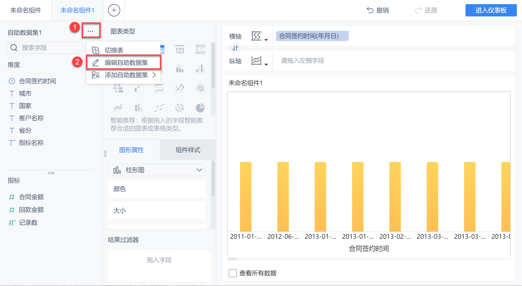Viewport: 522px width, 286px height.
Task: Click the 撤销 undo button
Action: (x=378, y=10)
